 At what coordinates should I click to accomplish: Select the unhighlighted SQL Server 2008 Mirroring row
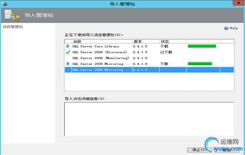(x=149, y=64)
